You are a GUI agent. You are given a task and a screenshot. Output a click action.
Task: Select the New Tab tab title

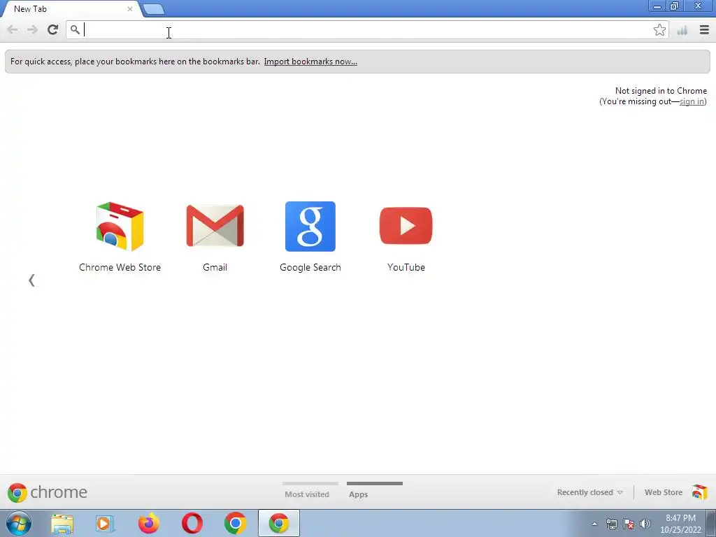pos(30,8)
